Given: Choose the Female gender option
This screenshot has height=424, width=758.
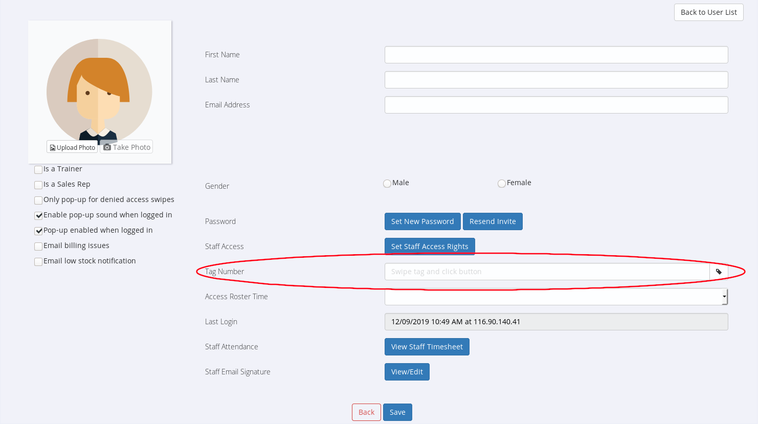Looking at the screenshot, I should pos(502,184).
